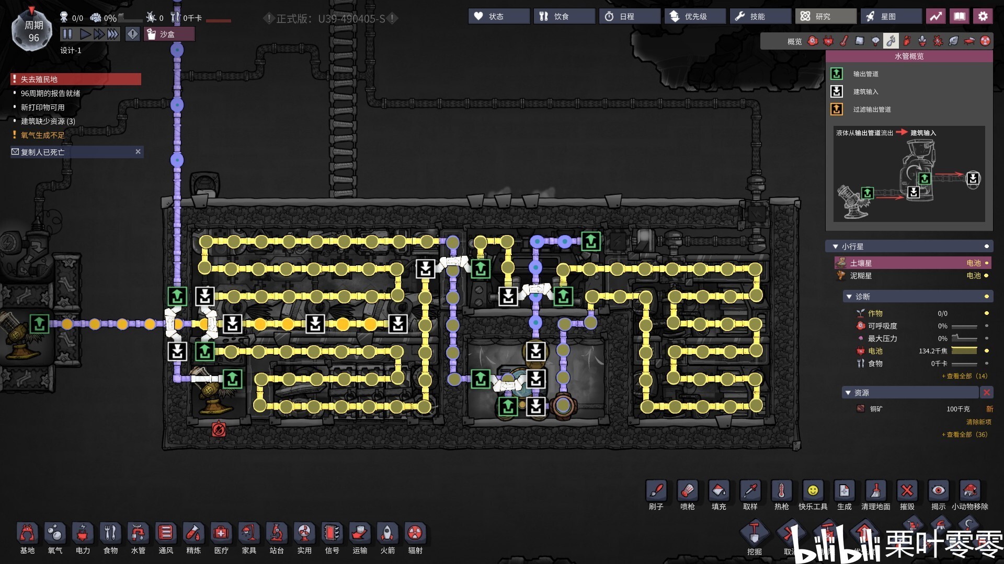Select the sandbox Brush (刷子) tool
The width and height of the screenshot is (1004, 564).
[x=656, y=495]
